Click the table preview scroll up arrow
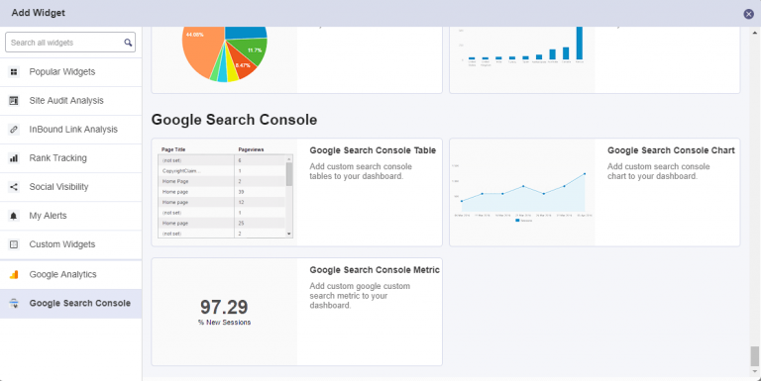 tap(289, 159)
